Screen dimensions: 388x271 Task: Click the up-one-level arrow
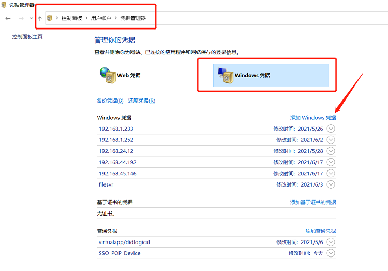(x=40, y=18)
